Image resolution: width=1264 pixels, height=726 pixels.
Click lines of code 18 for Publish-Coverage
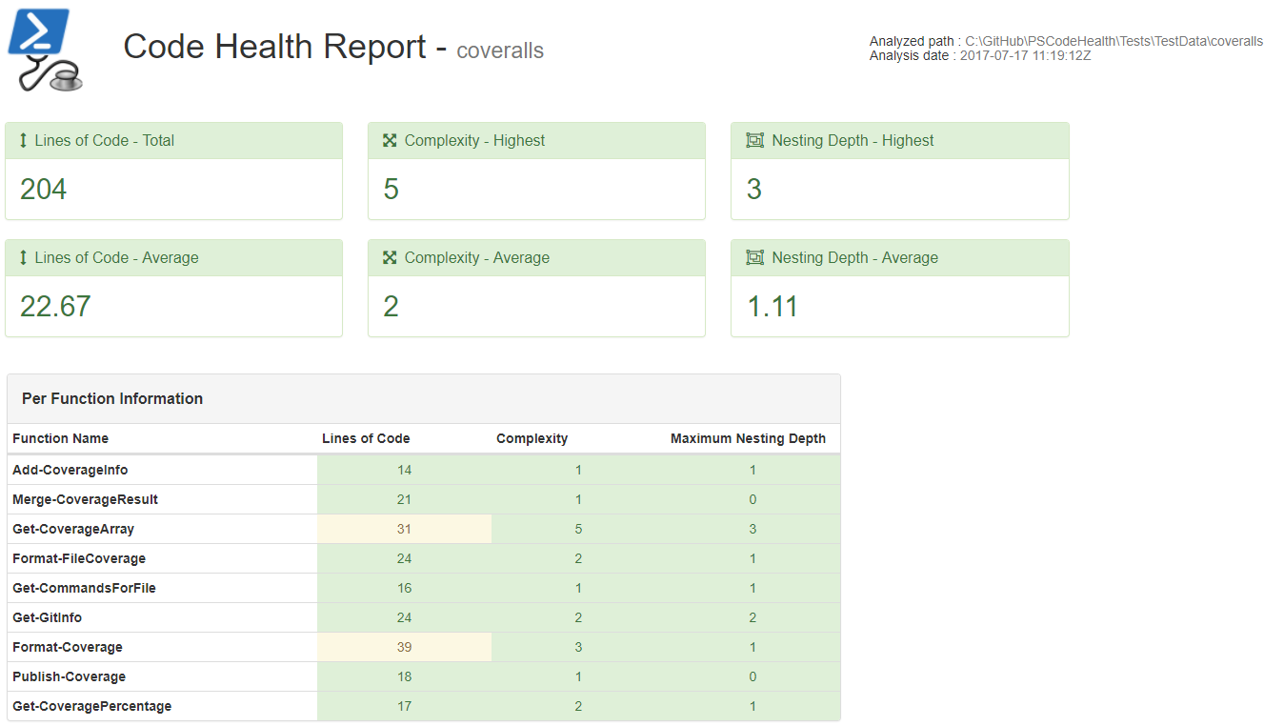tap(405, 676)
